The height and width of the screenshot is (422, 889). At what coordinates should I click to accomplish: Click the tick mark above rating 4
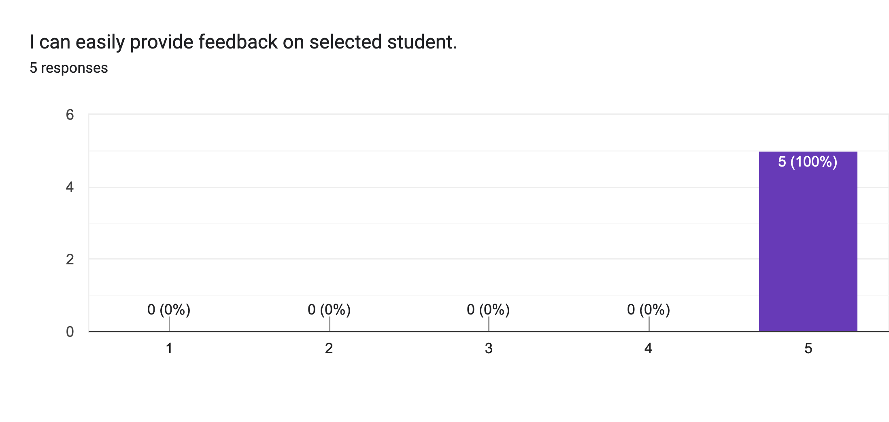click(649, 324)
